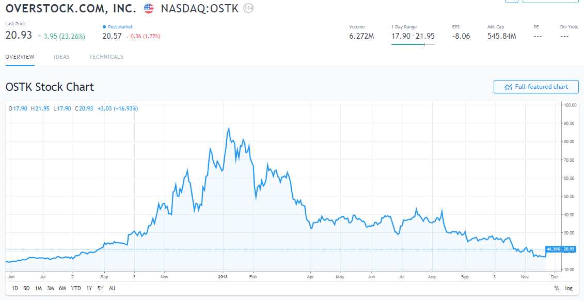Click the 1 Day Range slider bar

tap(413, 44)
